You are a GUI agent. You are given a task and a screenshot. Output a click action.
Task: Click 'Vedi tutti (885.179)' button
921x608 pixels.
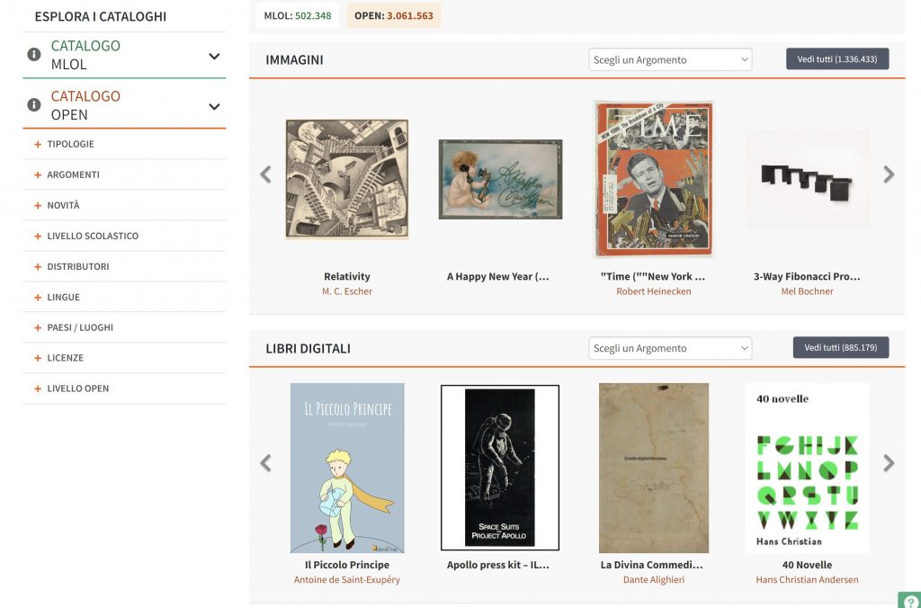[841, 347]
